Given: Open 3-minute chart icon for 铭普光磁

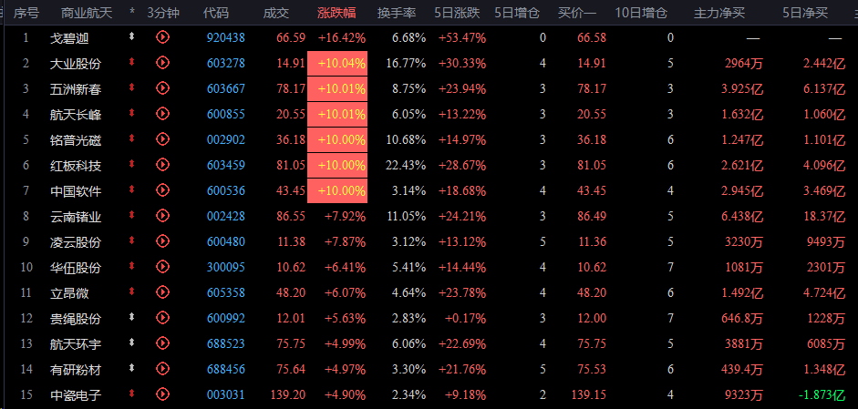Looking at the screenshot, I should [x=162, y=138].
